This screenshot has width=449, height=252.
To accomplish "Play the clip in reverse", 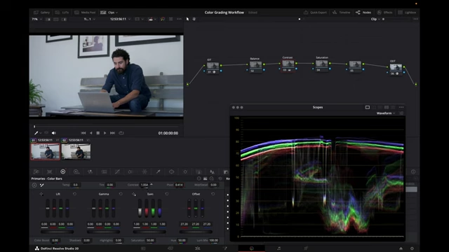I will (91, 133).
